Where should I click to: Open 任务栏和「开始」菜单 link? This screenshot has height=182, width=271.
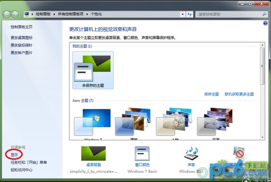pyautogui.click(x=29, y=162)
